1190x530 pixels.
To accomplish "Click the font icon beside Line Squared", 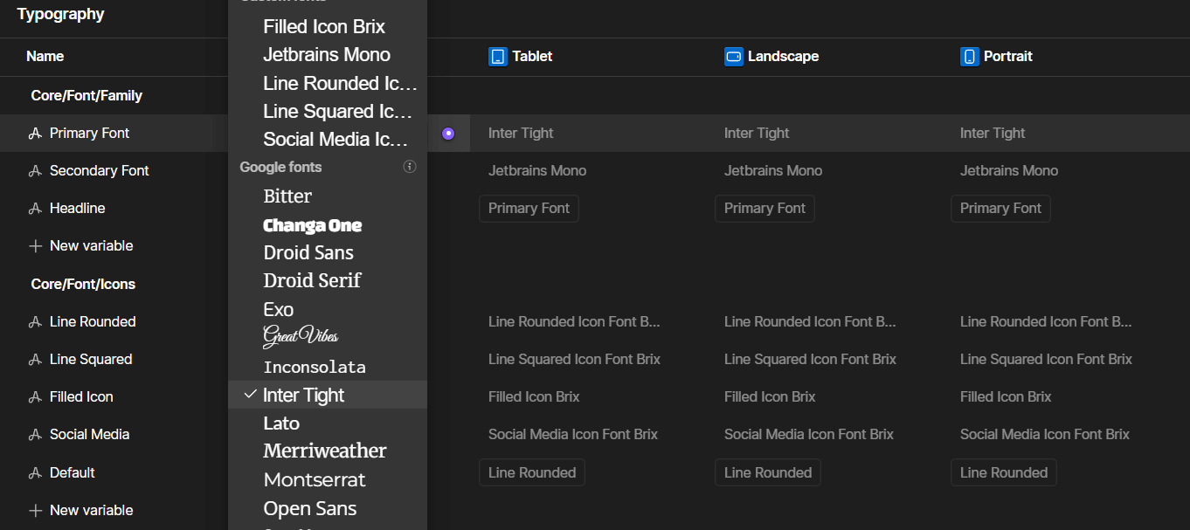I will click(36, 359).
